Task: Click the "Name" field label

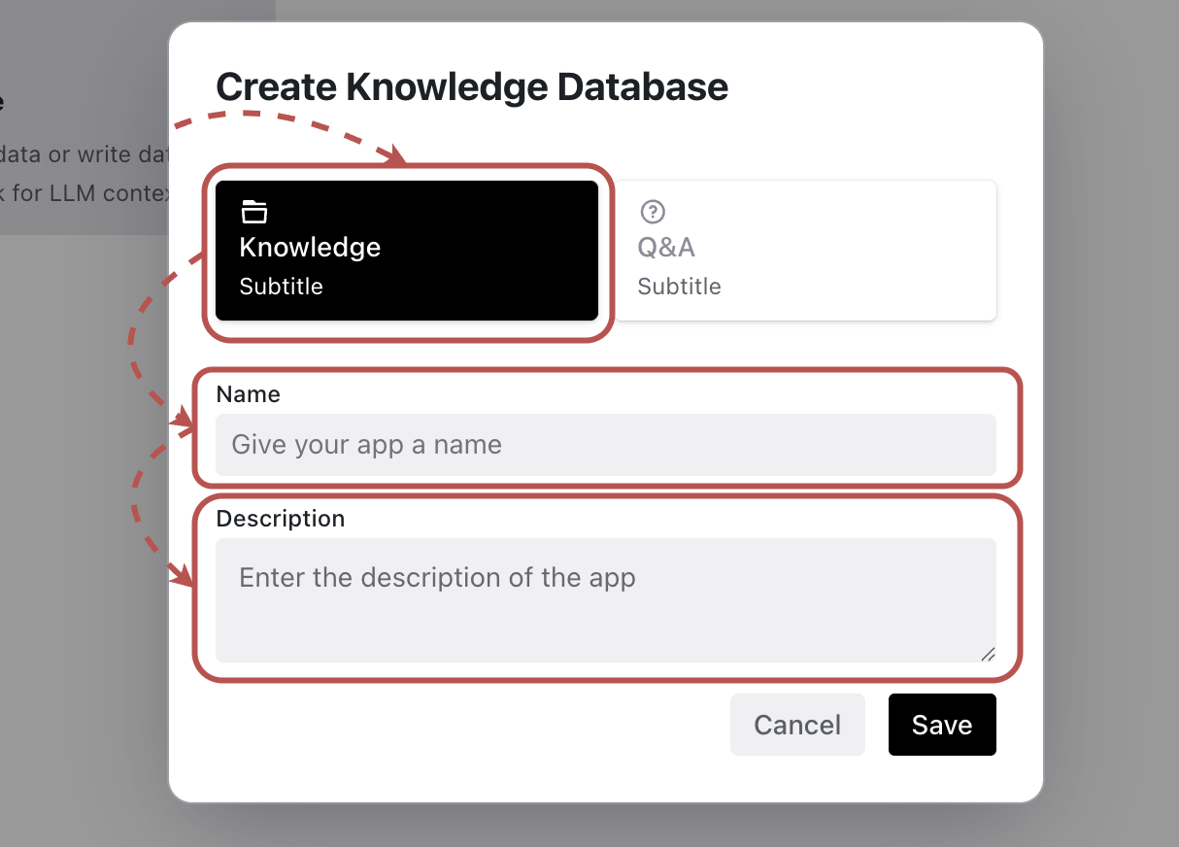Action: click(248, 394)
